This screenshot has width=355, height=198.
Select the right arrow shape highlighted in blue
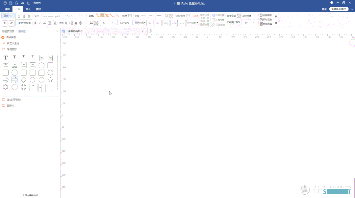pyautogui.click(x=14, y=80)
